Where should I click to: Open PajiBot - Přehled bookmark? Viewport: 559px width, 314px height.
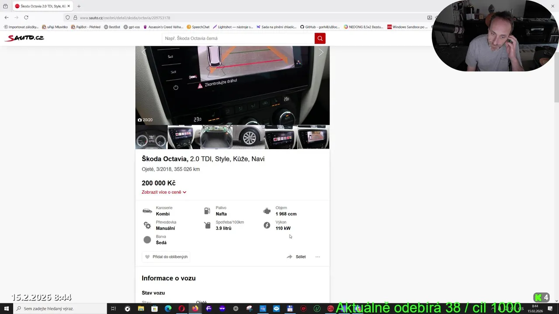[86, 27]
